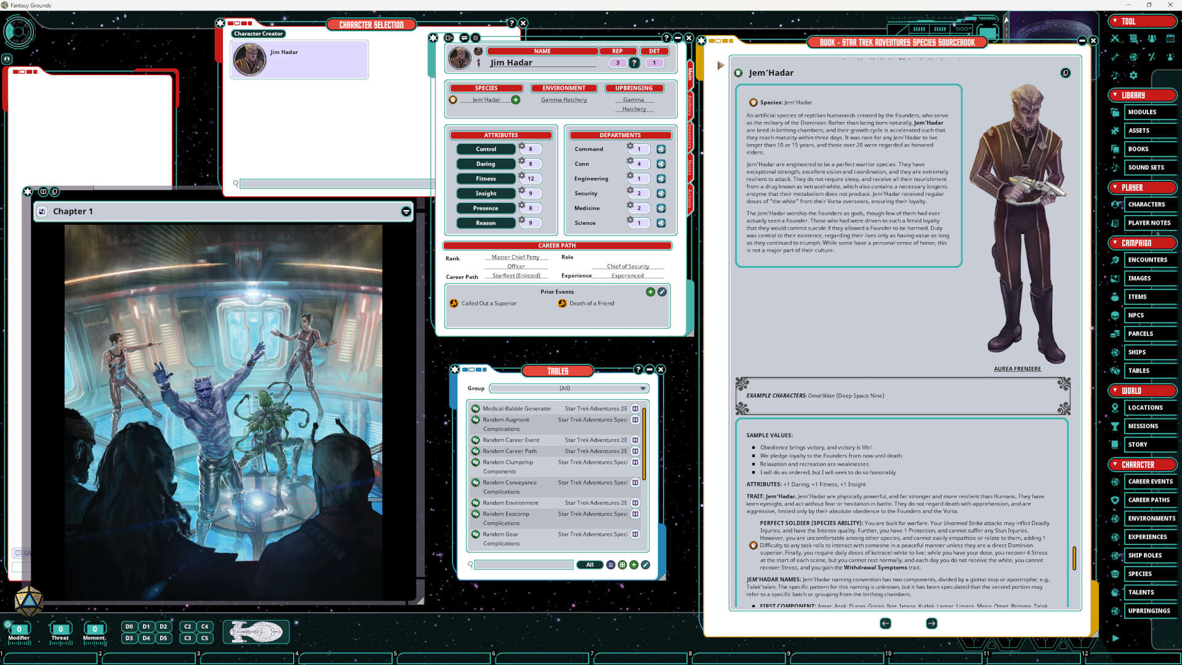
Task: Click the add prior event green plus icon
Action: point(650,292)
